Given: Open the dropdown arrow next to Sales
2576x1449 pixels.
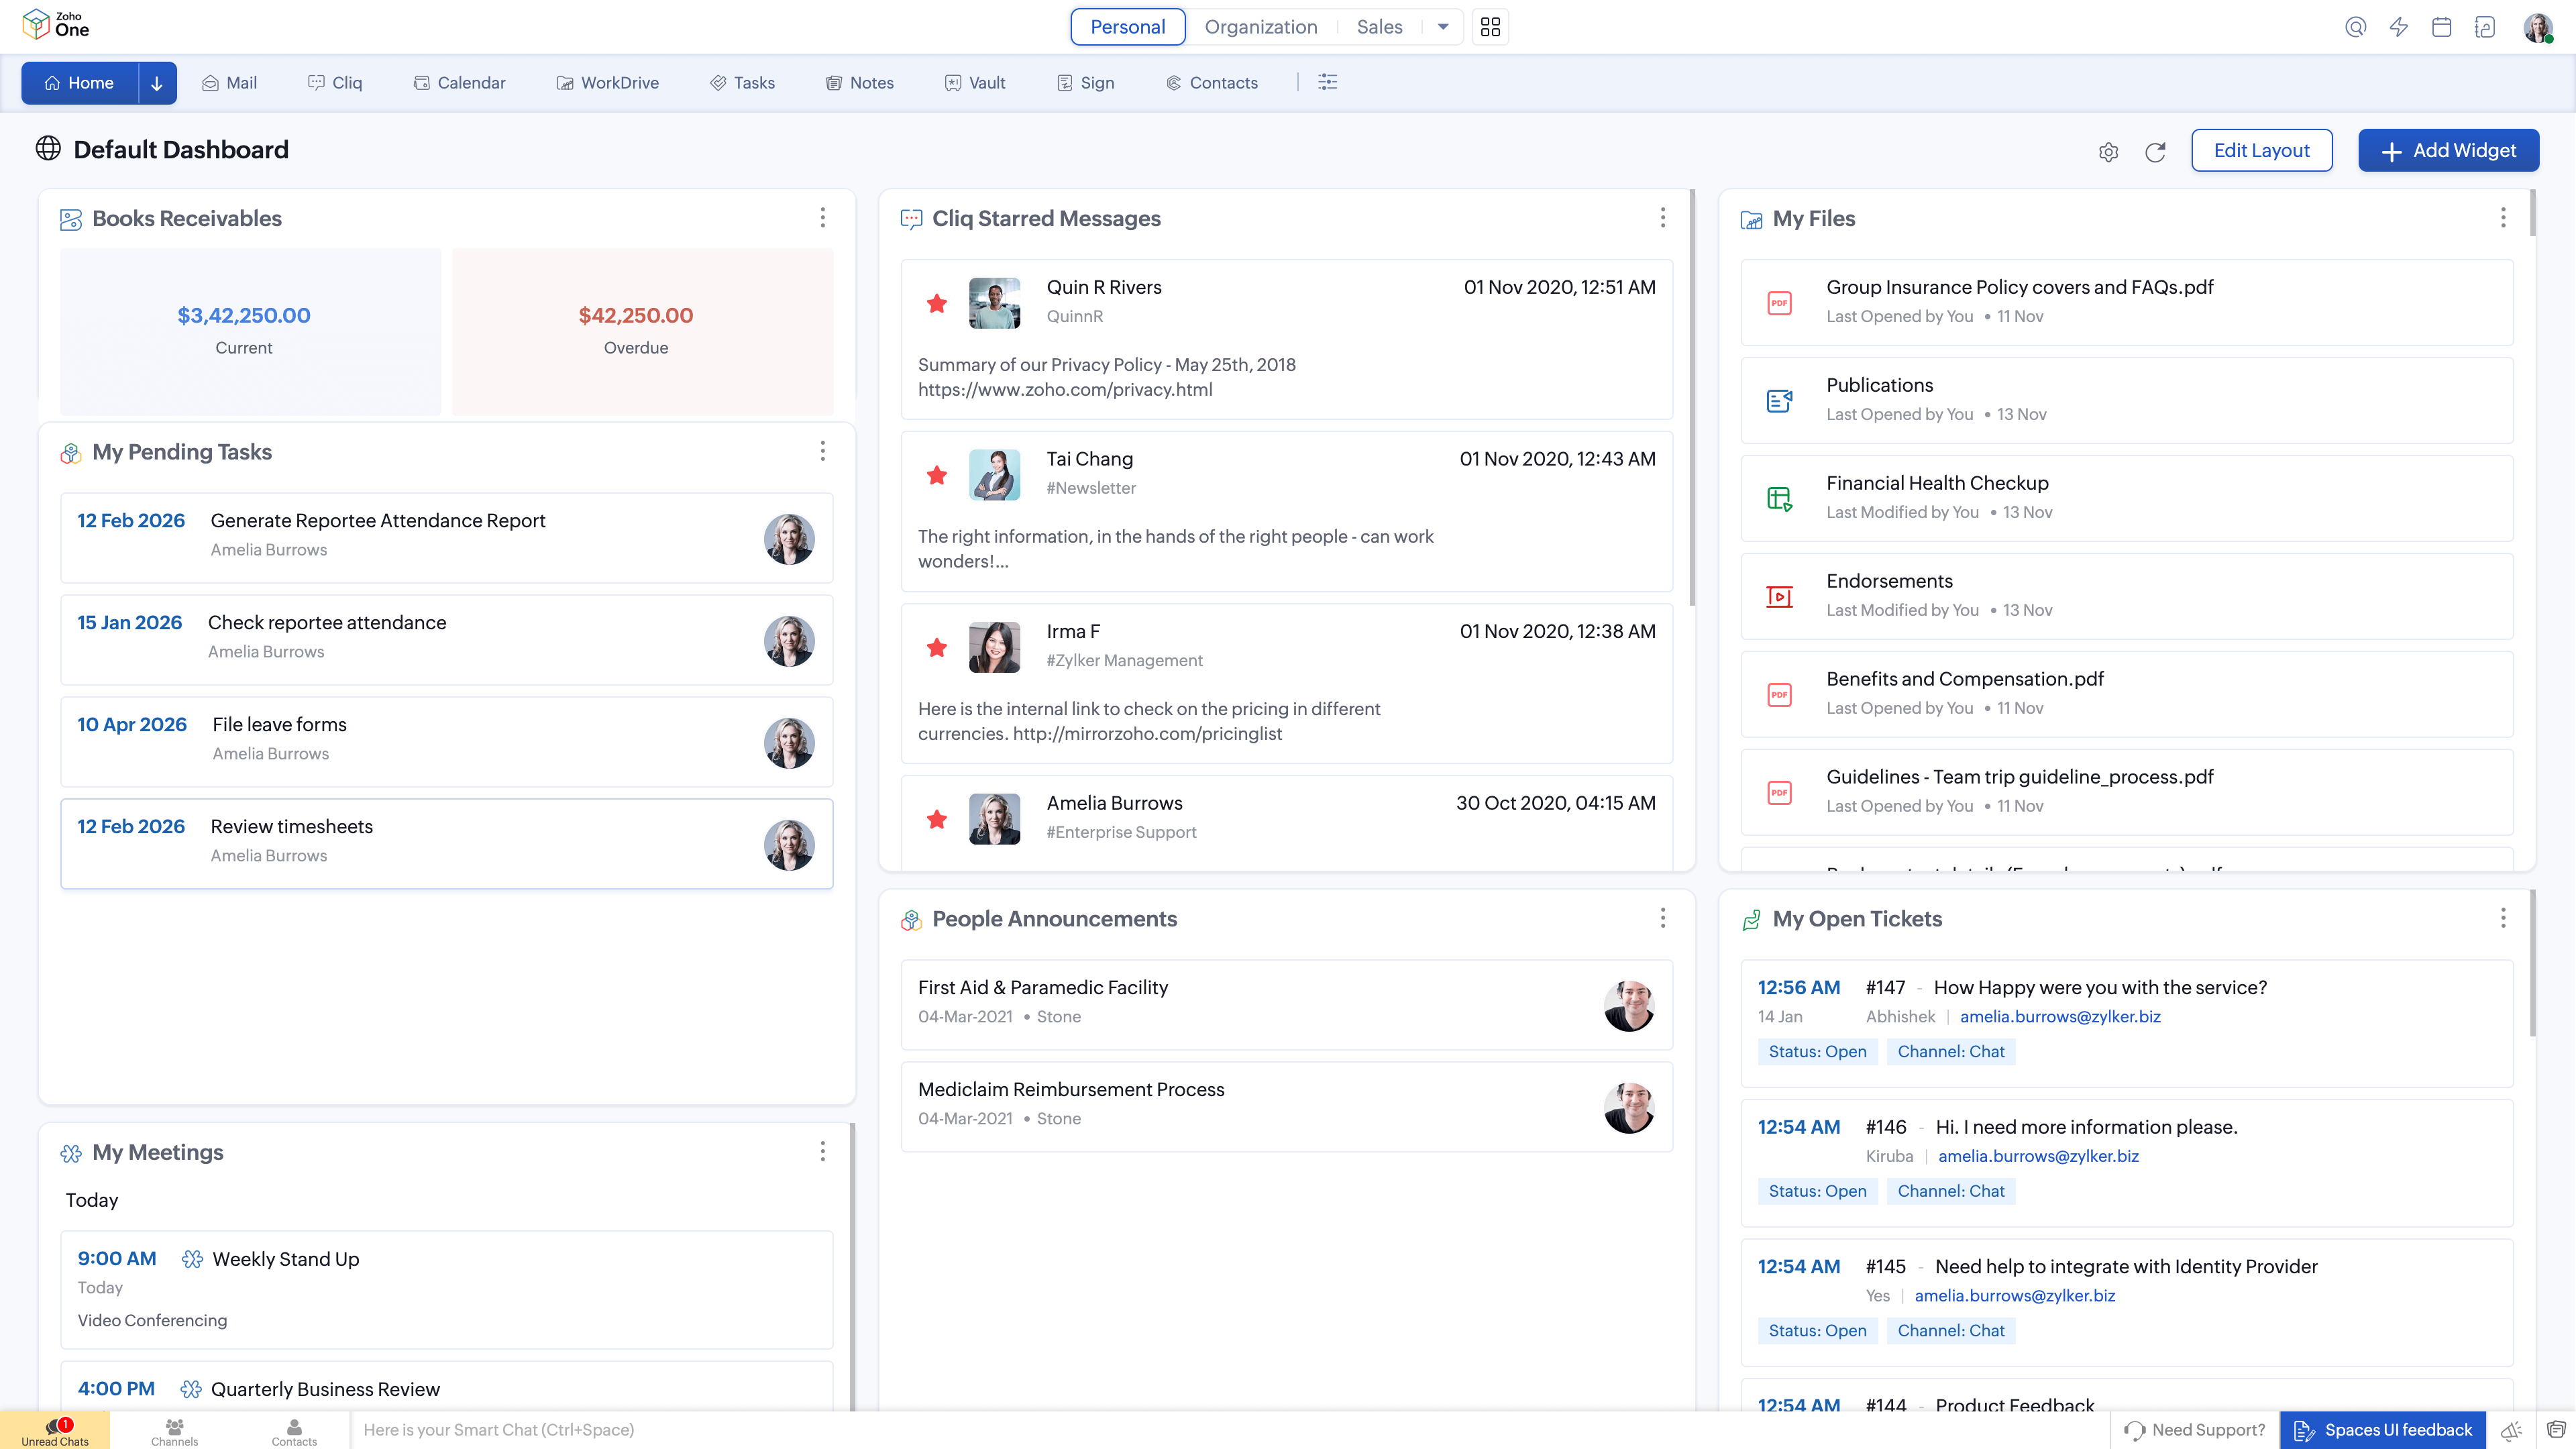Looking at the screenshot, I should [x=1442, y=27].
